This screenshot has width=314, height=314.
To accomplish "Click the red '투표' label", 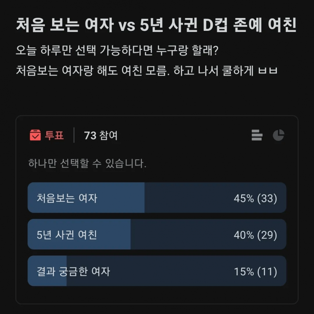I will point(55,135).
